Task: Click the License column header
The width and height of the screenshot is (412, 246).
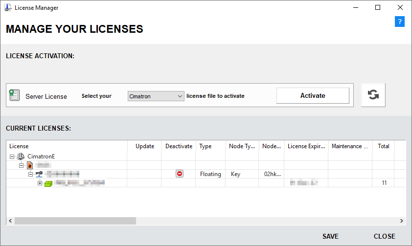Action: click(67, 146)
